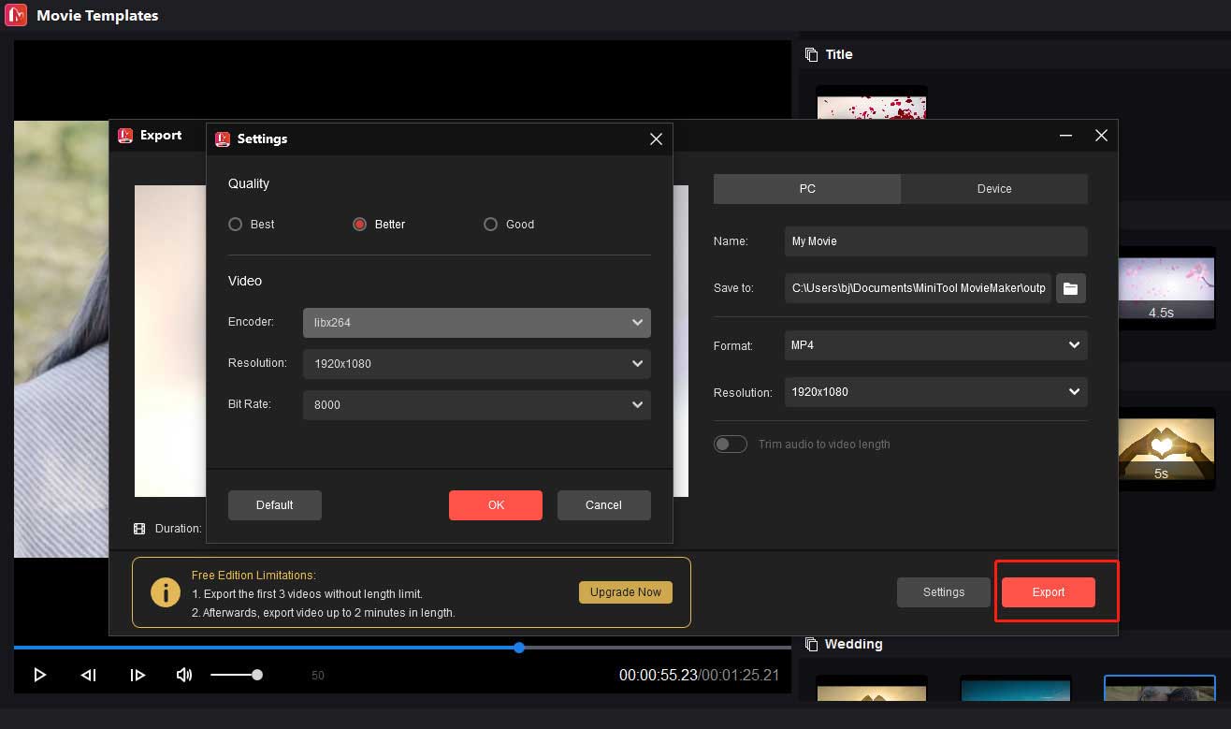This screenshot has width=1231, height=729.
Task: Click the film strip Duration icon
Action: tap(139, 529)
